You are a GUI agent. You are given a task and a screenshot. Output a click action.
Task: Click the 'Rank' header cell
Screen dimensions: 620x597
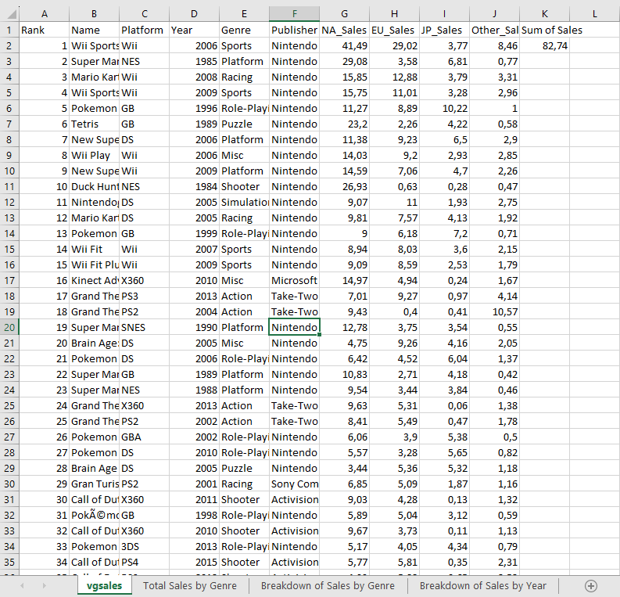[45, 30]
